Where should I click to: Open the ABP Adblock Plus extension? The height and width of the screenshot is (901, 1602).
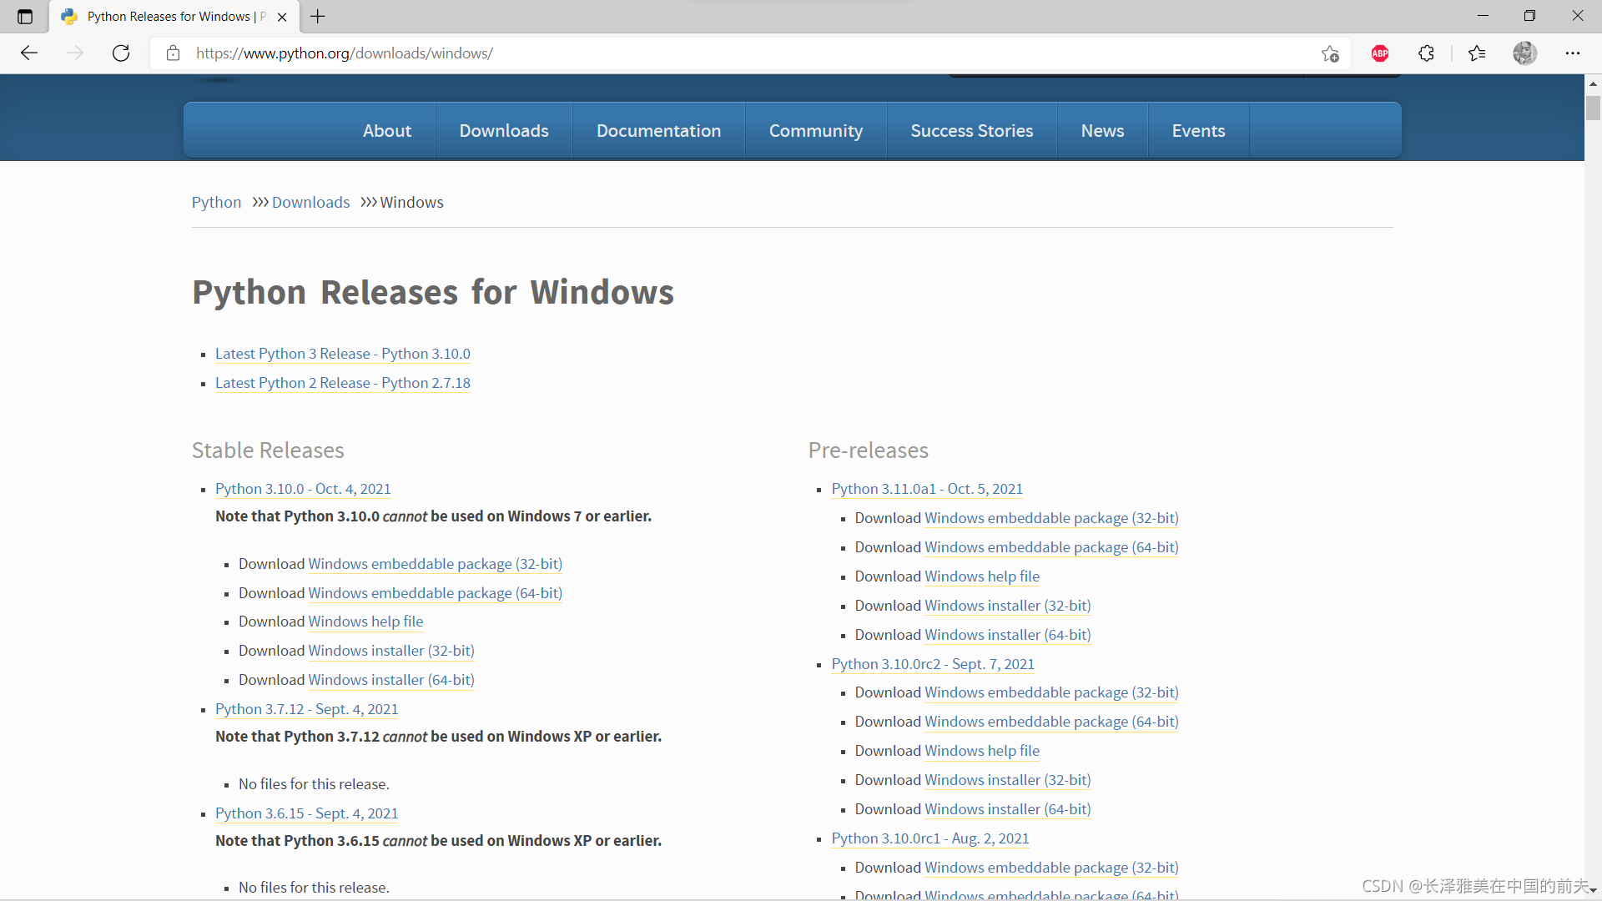1379,53
